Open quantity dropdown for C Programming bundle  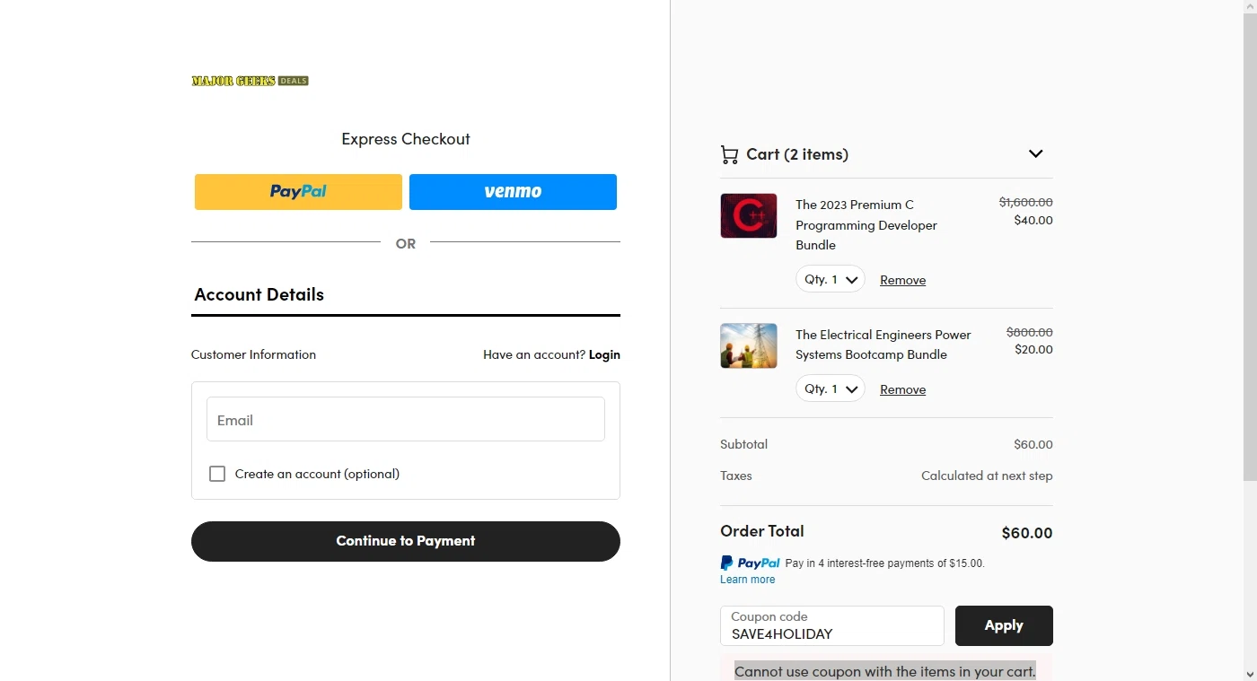coord(831,279)
